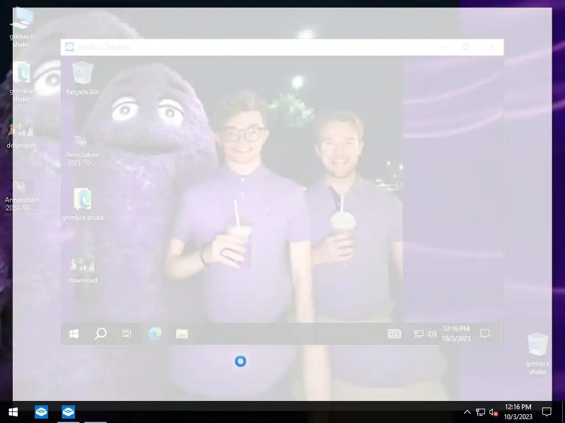
Task: Select the download image on the Sandbox desktop
Action: tap(83, 268)
